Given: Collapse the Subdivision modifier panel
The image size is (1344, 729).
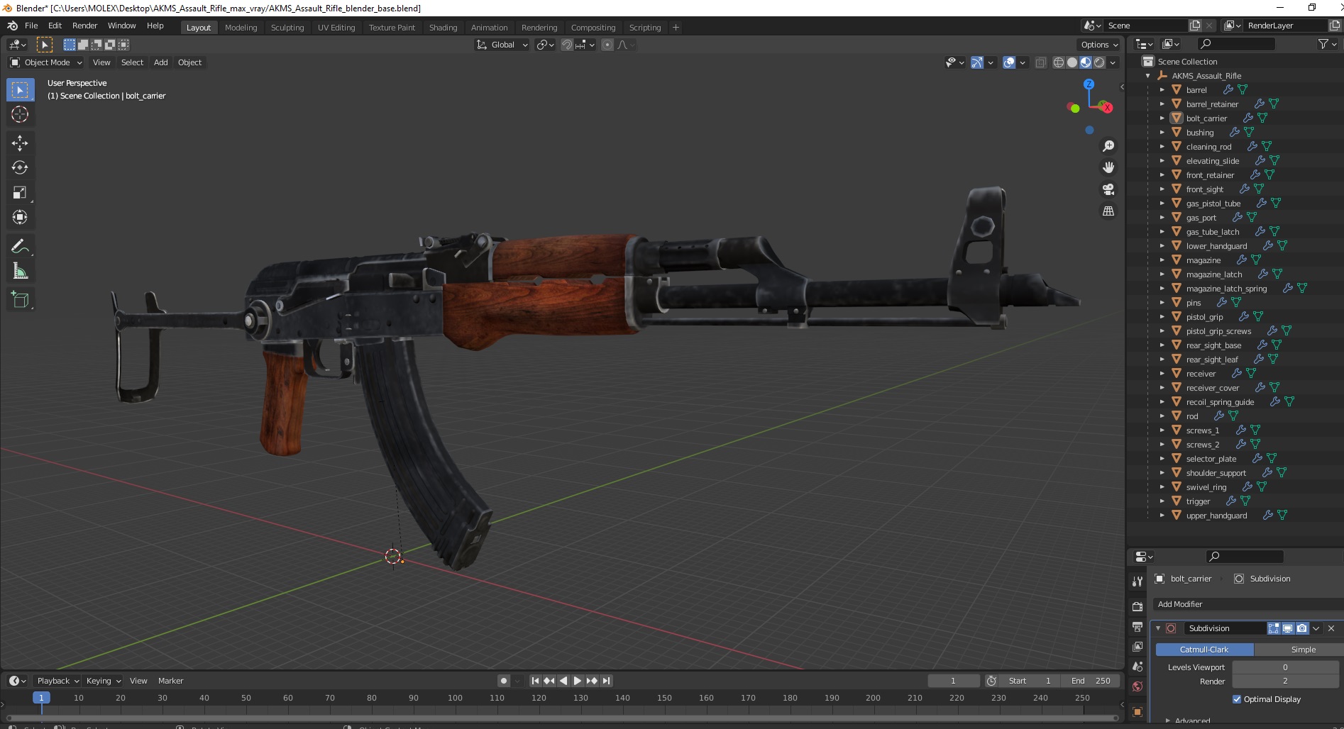Looking at the screenshot, I should tap(1158, 628).
